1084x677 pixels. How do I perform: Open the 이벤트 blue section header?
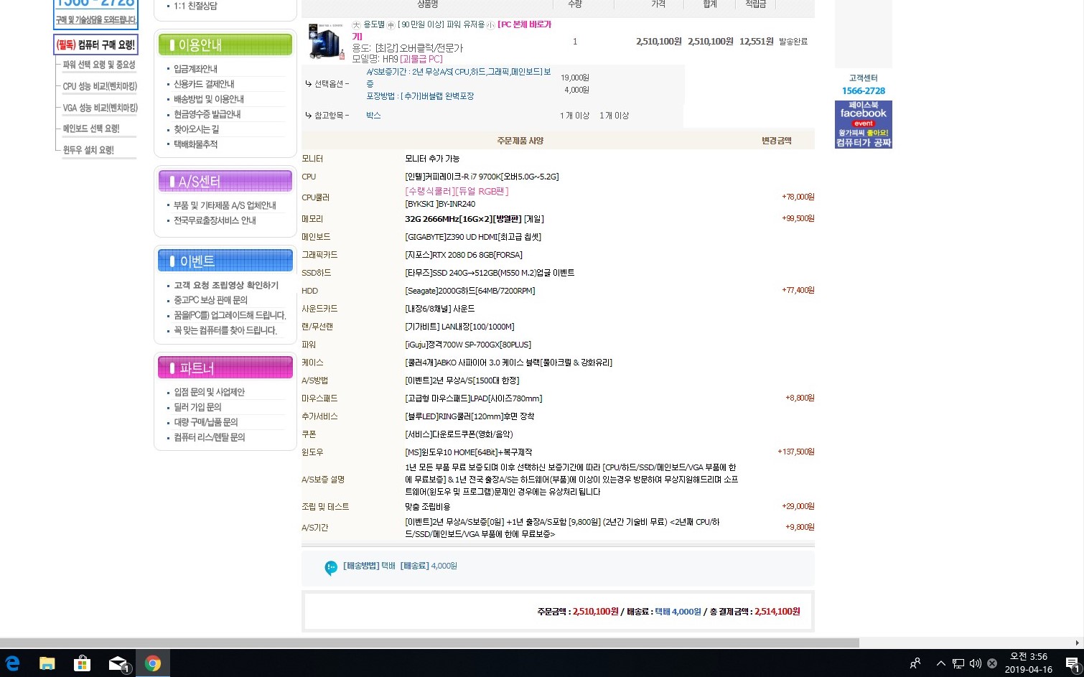click(225, 261)
